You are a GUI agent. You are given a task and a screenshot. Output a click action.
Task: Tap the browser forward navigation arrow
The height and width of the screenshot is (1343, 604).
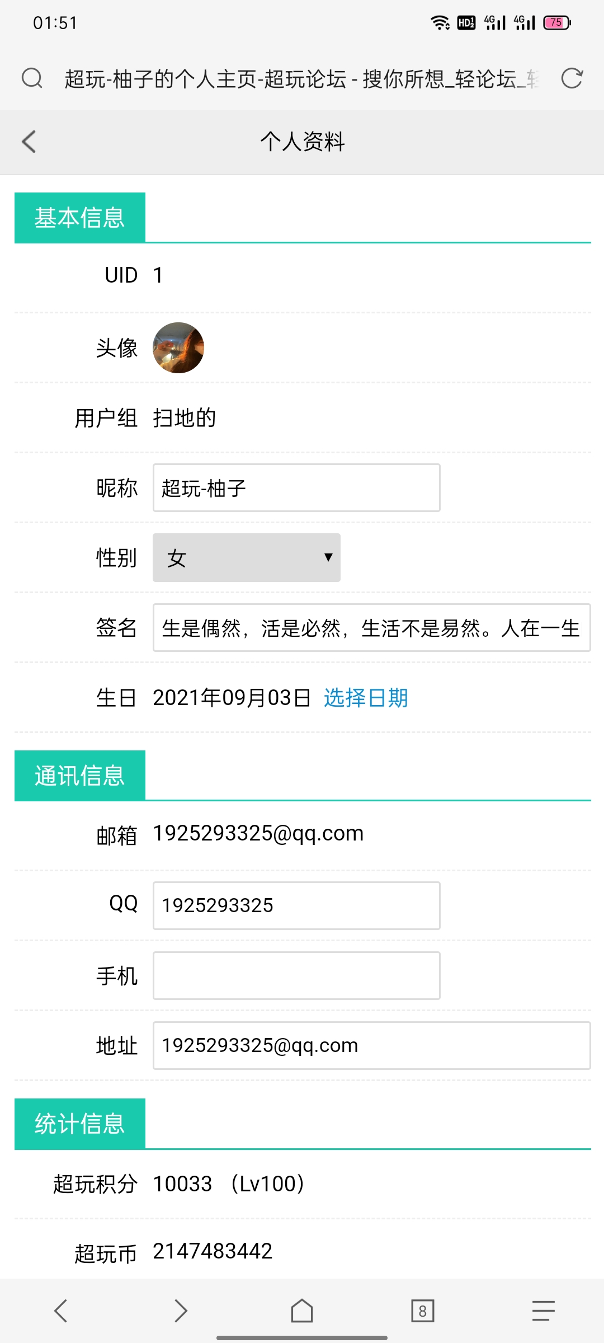tap(181, 1311)
